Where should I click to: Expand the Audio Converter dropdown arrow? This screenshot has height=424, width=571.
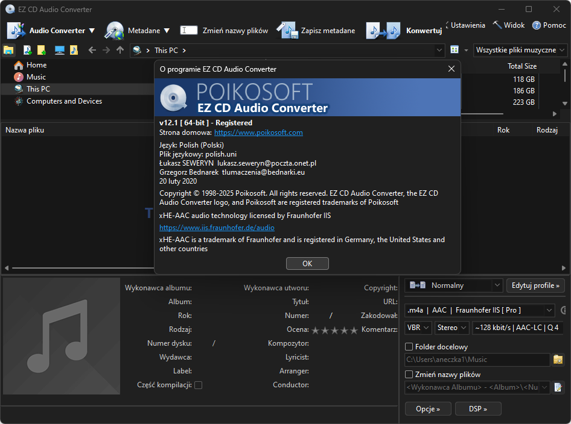[x=92, y=31]
